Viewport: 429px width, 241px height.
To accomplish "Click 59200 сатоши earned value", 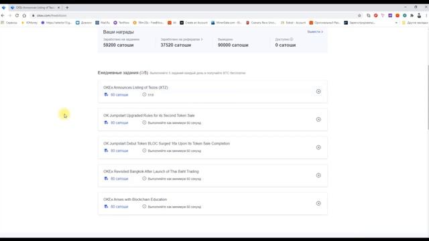I will [x=119, y=45].
